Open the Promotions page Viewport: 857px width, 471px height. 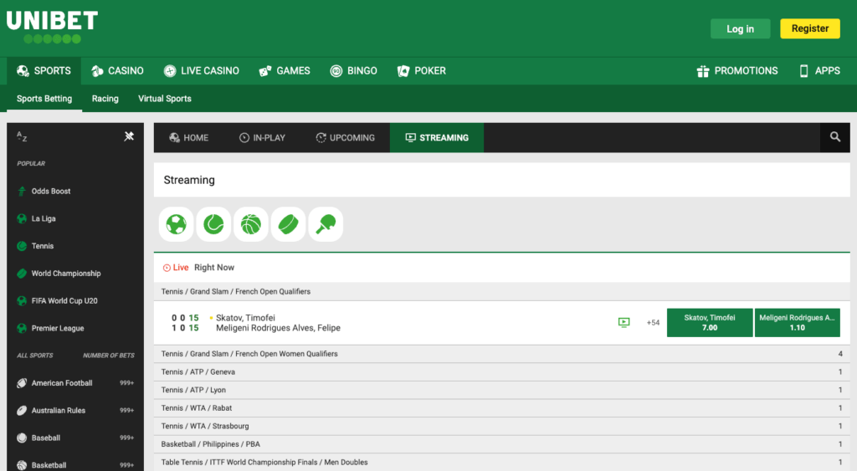click(737, 71)
